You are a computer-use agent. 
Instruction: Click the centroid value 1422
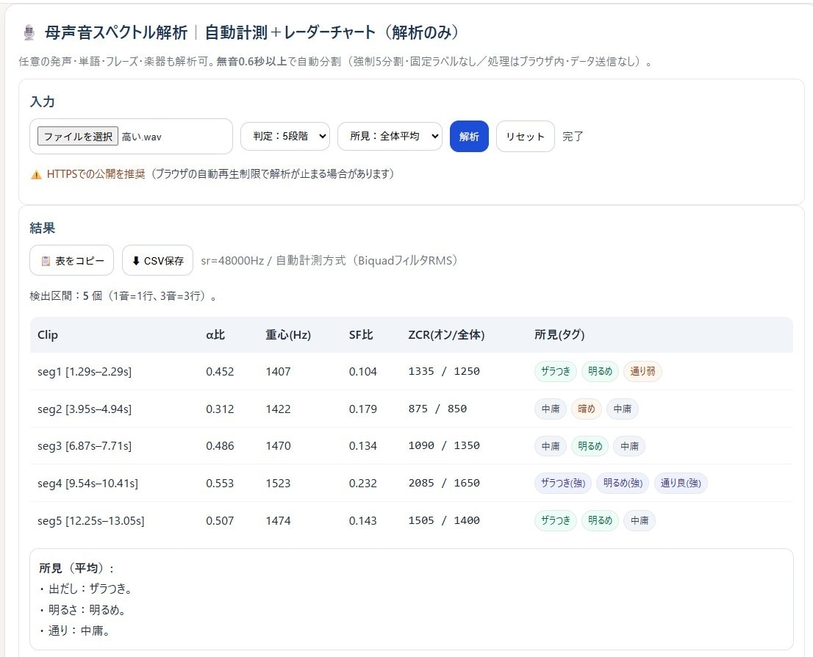tap(278, 409)
